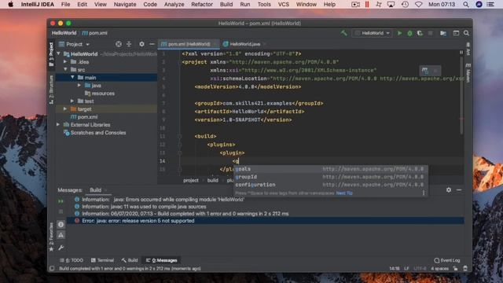Open Search Everywhere magnifier in IDE toolbar
The height and width of the screenshot is (283, 503).
coord(466,33)
